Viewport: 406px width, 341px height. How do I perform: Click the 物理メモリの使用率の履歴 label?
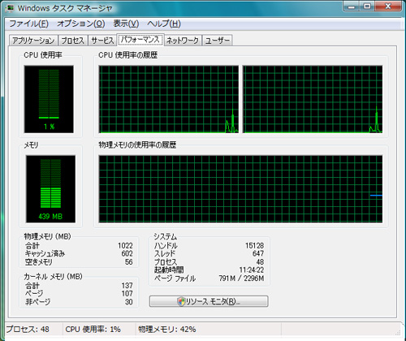(137, 145)
